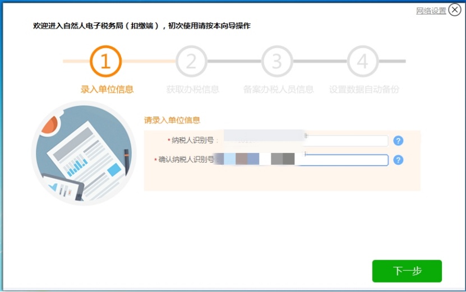Click the 备案办税人员信息 step label
The width and height of the screenshot is (466, 292).
[278, 90]
